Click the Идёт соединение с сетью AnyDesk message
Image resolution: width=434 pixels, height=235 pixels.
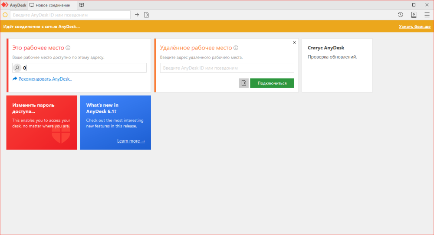pyautogui.click(x=42, y=27)
